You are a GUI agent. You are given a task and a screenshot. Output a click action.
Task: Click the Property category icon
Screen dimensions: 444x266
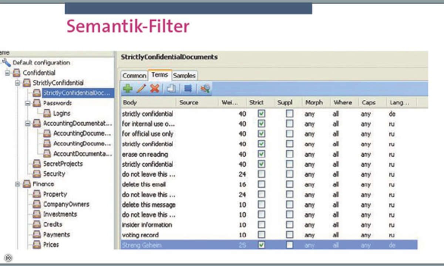(x=37, y=194)
